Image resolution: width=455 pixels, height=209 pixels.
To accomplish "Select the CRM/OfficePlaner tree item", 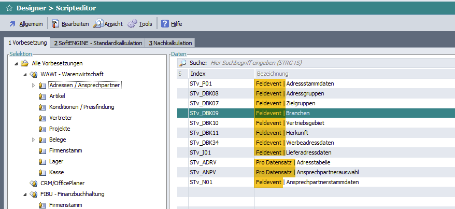I will pos(62,183).
